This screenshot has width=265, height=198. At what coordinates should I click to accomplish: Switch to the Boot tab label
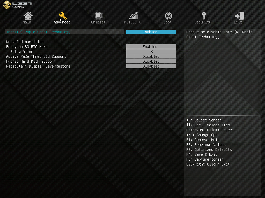(167, 22)
